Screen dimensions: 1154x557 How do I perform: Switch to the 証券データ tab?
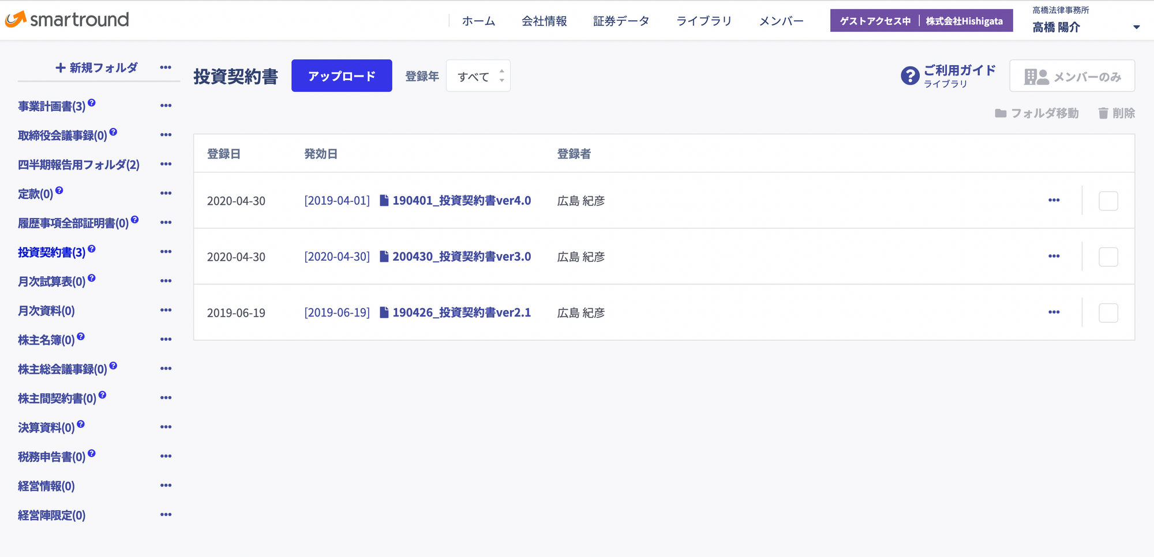coord(621,21)
